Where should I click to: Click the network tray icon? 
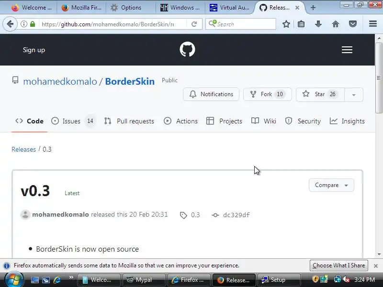pyautogui.click(x=337, y=279)
